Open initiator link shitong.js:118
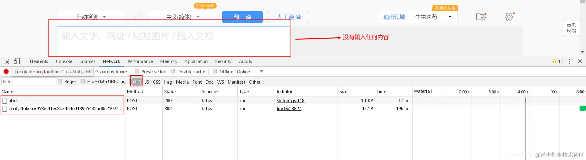The image size is (586, 160). pyautogui.click(x=291, y=101)
